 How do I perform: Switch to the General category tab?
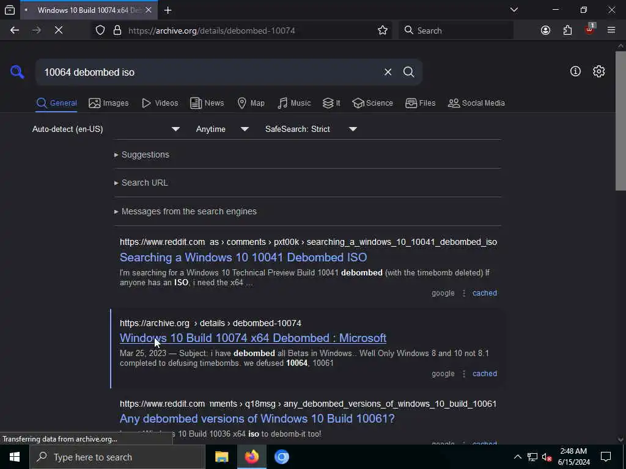pos(56,103)
